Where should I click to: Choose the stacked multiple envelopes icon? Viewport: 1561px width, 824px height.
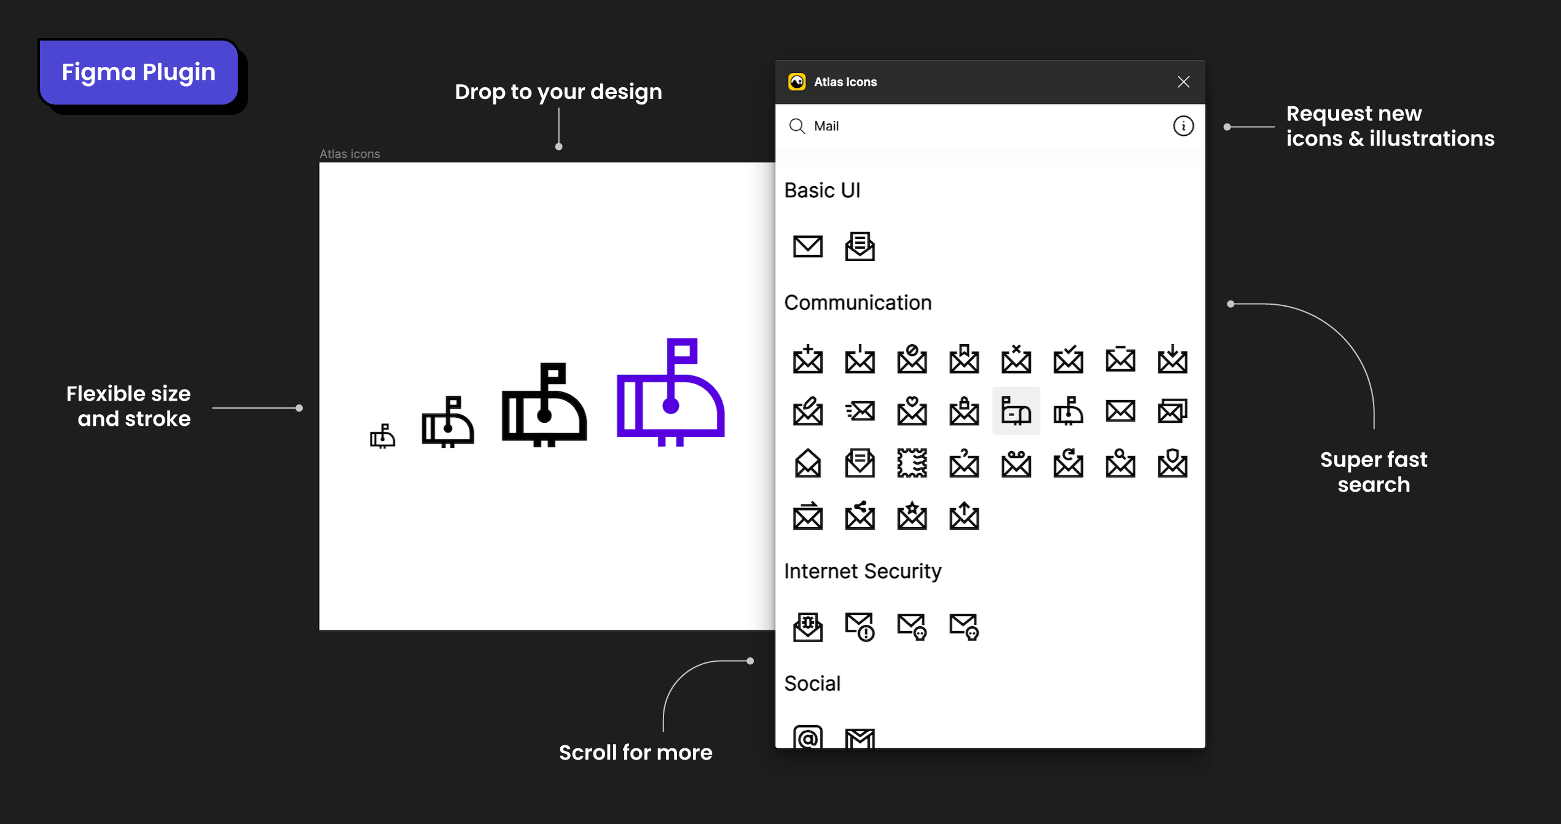1172,411
